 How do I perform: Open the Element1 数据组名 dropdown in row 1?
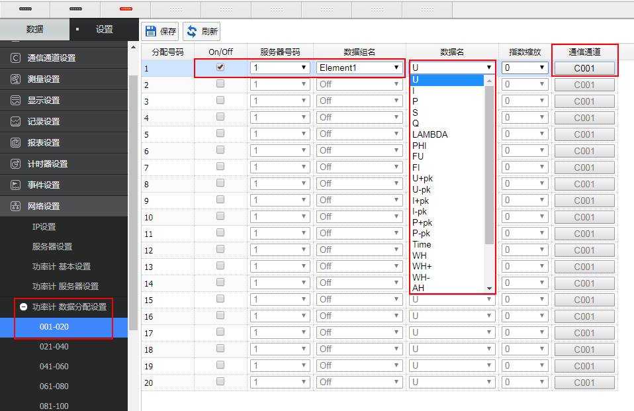pyautogui.click(x=359, y=68)
